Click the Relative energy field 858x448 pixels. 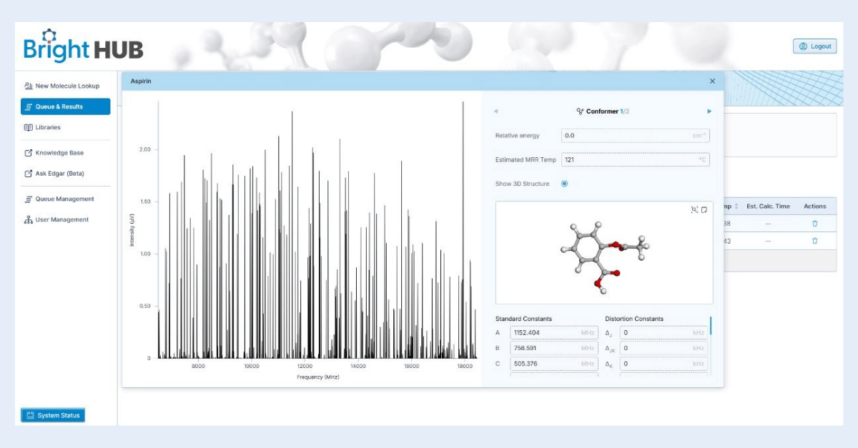point(636,136)
